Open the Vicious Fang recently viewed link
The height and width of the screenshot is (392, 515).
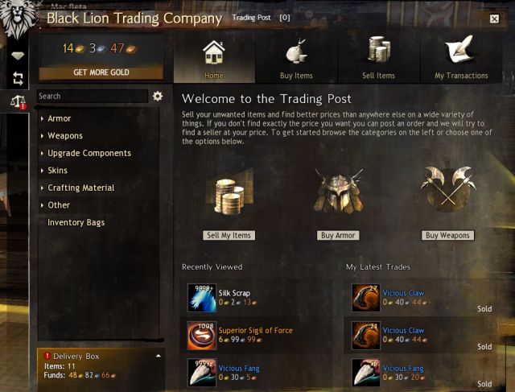[239, 369]
